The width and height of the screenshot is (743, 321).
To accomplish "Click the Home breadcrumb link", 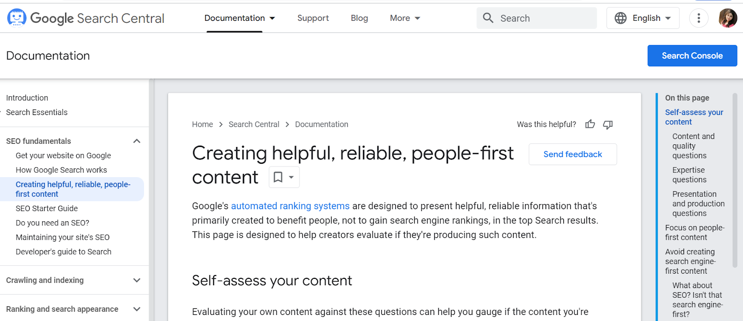I will pyautogui.click(x=202, y=124).
